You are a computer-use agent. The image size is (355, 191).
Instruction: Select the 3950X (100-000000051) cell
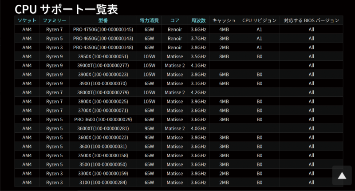(x=103, y=56)
